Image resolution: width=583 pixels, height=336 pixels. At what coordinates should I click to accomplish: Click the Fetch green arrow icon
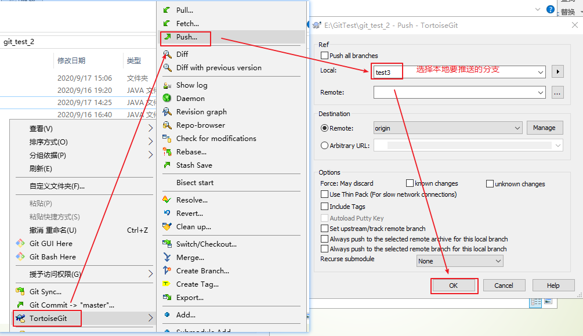point(167,23)
